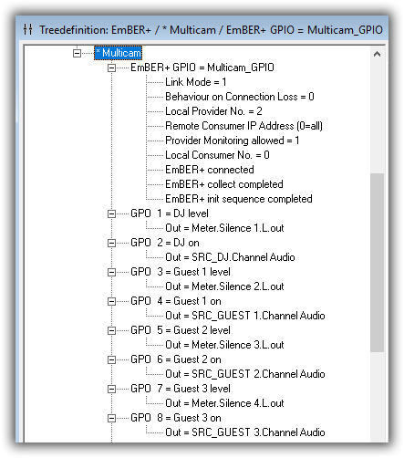Collapse the EmBER+ GPIO = Multicam_GPIO node

coord(111,68)
